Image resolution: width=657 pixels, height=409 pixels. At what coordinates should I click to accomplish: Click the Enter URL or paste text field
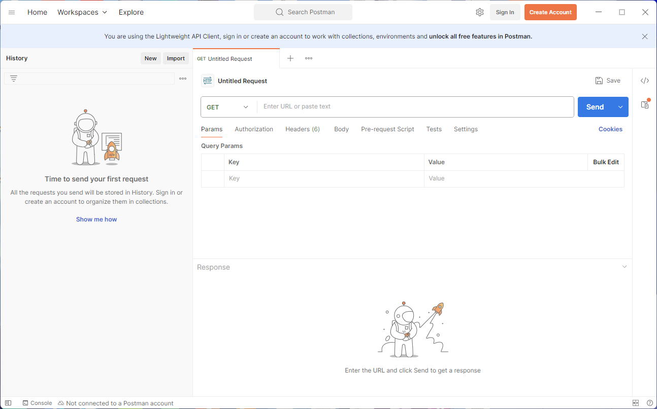(415, 107)
